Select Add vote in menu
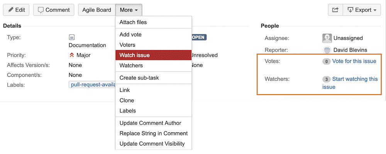The height and width of the screenshot is (154, 386). click(x=153, y=34)
